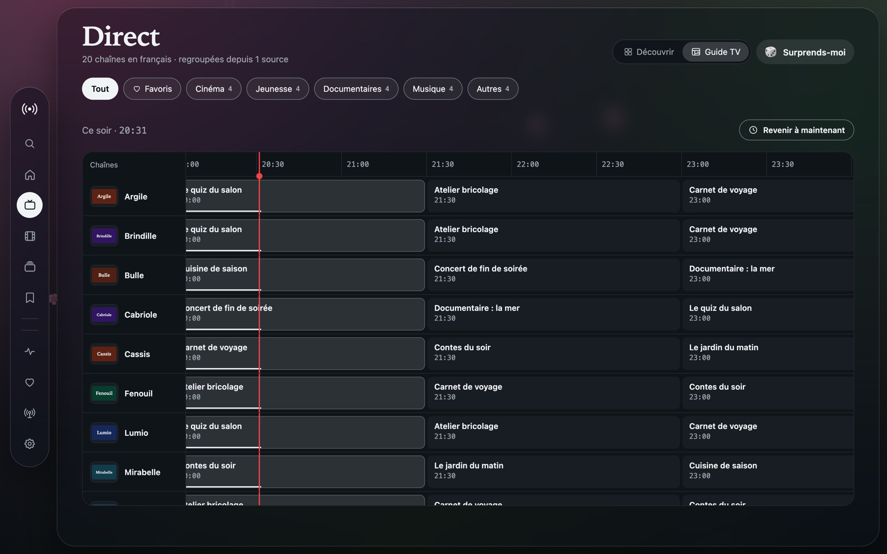Switch to Découvrir view

(649, 52)
